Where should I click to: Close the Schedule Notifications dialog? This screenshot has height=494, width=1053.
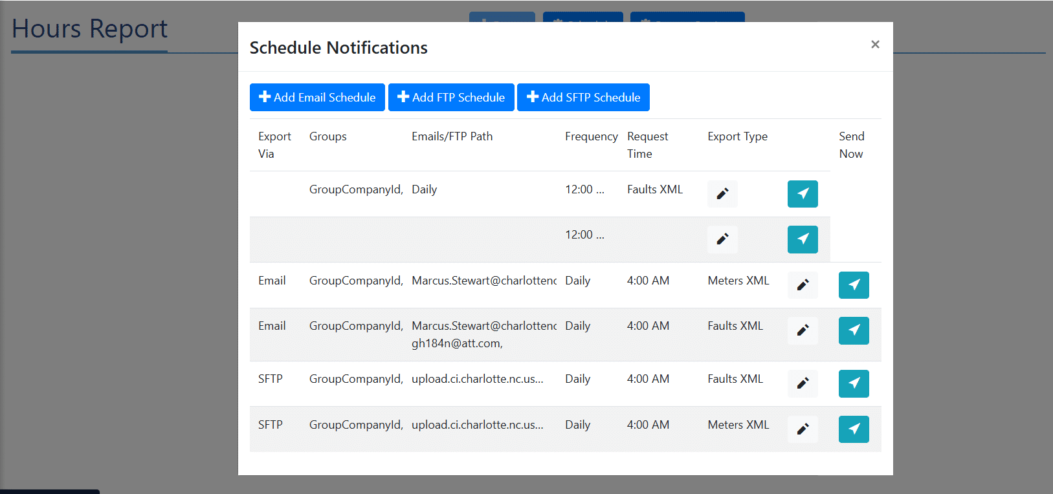pyautogui.click(x=875, y=45)
